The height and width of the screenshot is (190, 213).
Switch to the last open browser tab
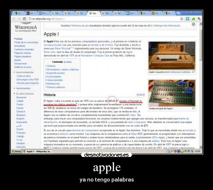168,13
